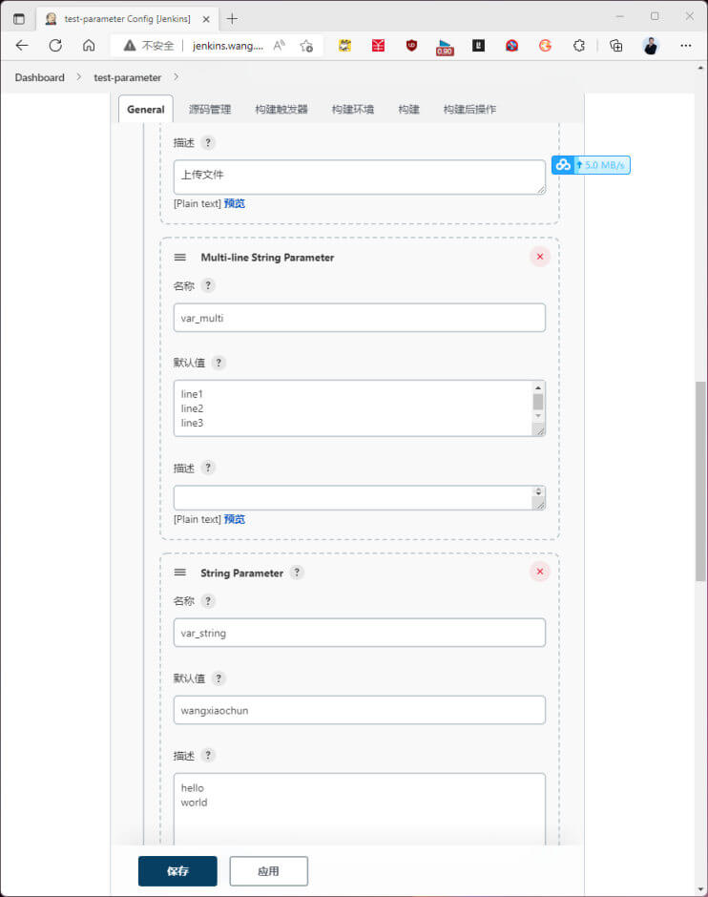708x897 pixels.
Task: Add page to favorites star icon
Action: tap(306, 46)
